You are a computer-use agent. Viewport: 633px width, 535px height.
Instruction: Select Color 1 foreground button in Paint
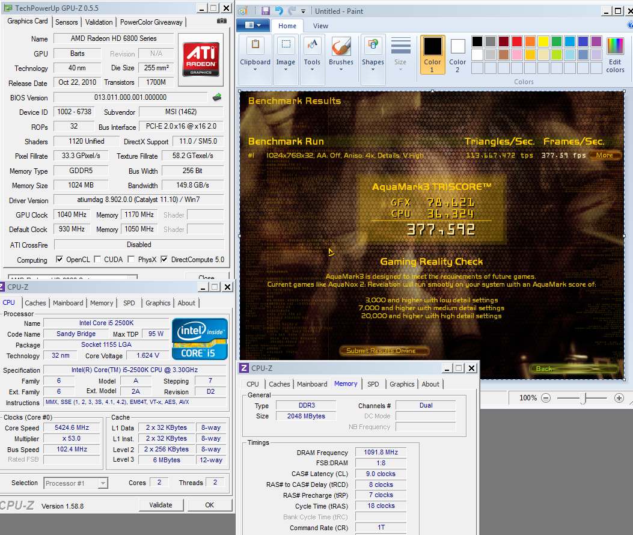[x=432, y=55]
